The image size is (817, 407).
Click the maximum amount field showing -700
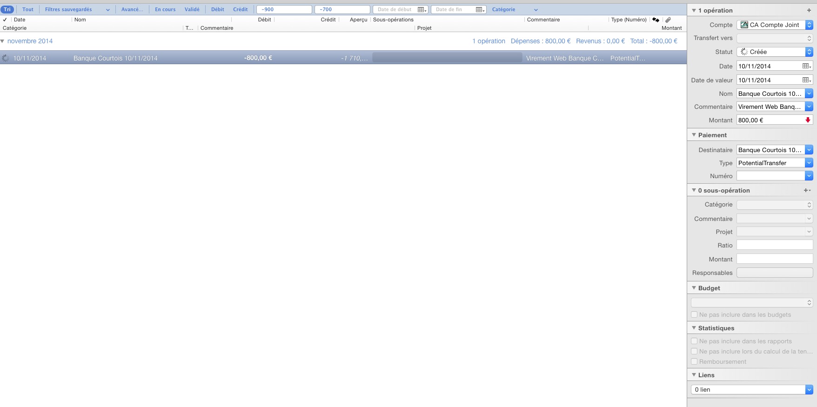(342, 9)
